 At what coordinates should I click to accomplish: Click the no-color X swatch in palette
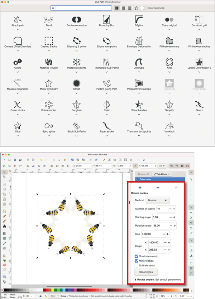pyautogui.click(x=2, y=290)
